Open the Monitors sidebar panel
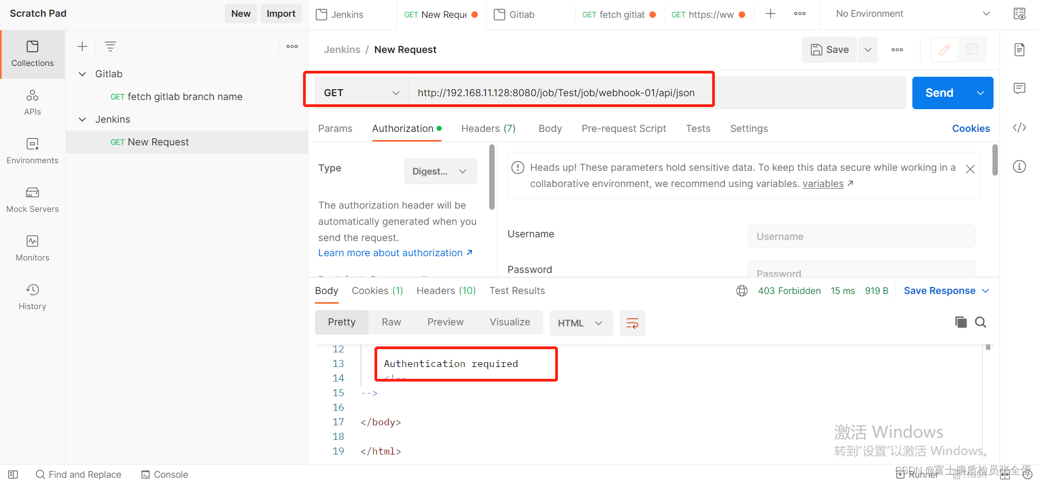 tap(32, 249)
